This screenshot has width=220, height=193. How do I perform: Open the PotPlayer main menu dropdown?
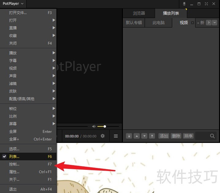click(13, 4)
